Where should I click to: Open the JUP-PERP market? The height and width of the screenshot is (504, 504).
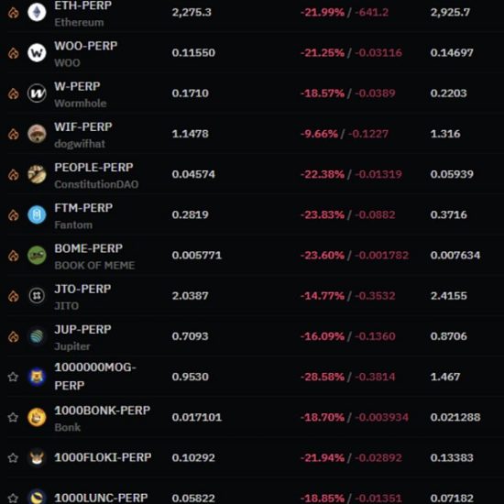(82, 330)
